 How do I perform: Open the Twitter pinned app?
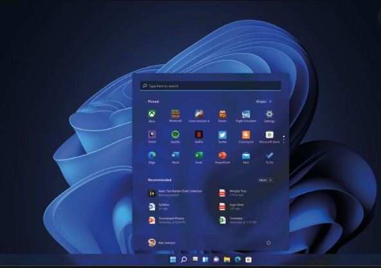point(222,137)
